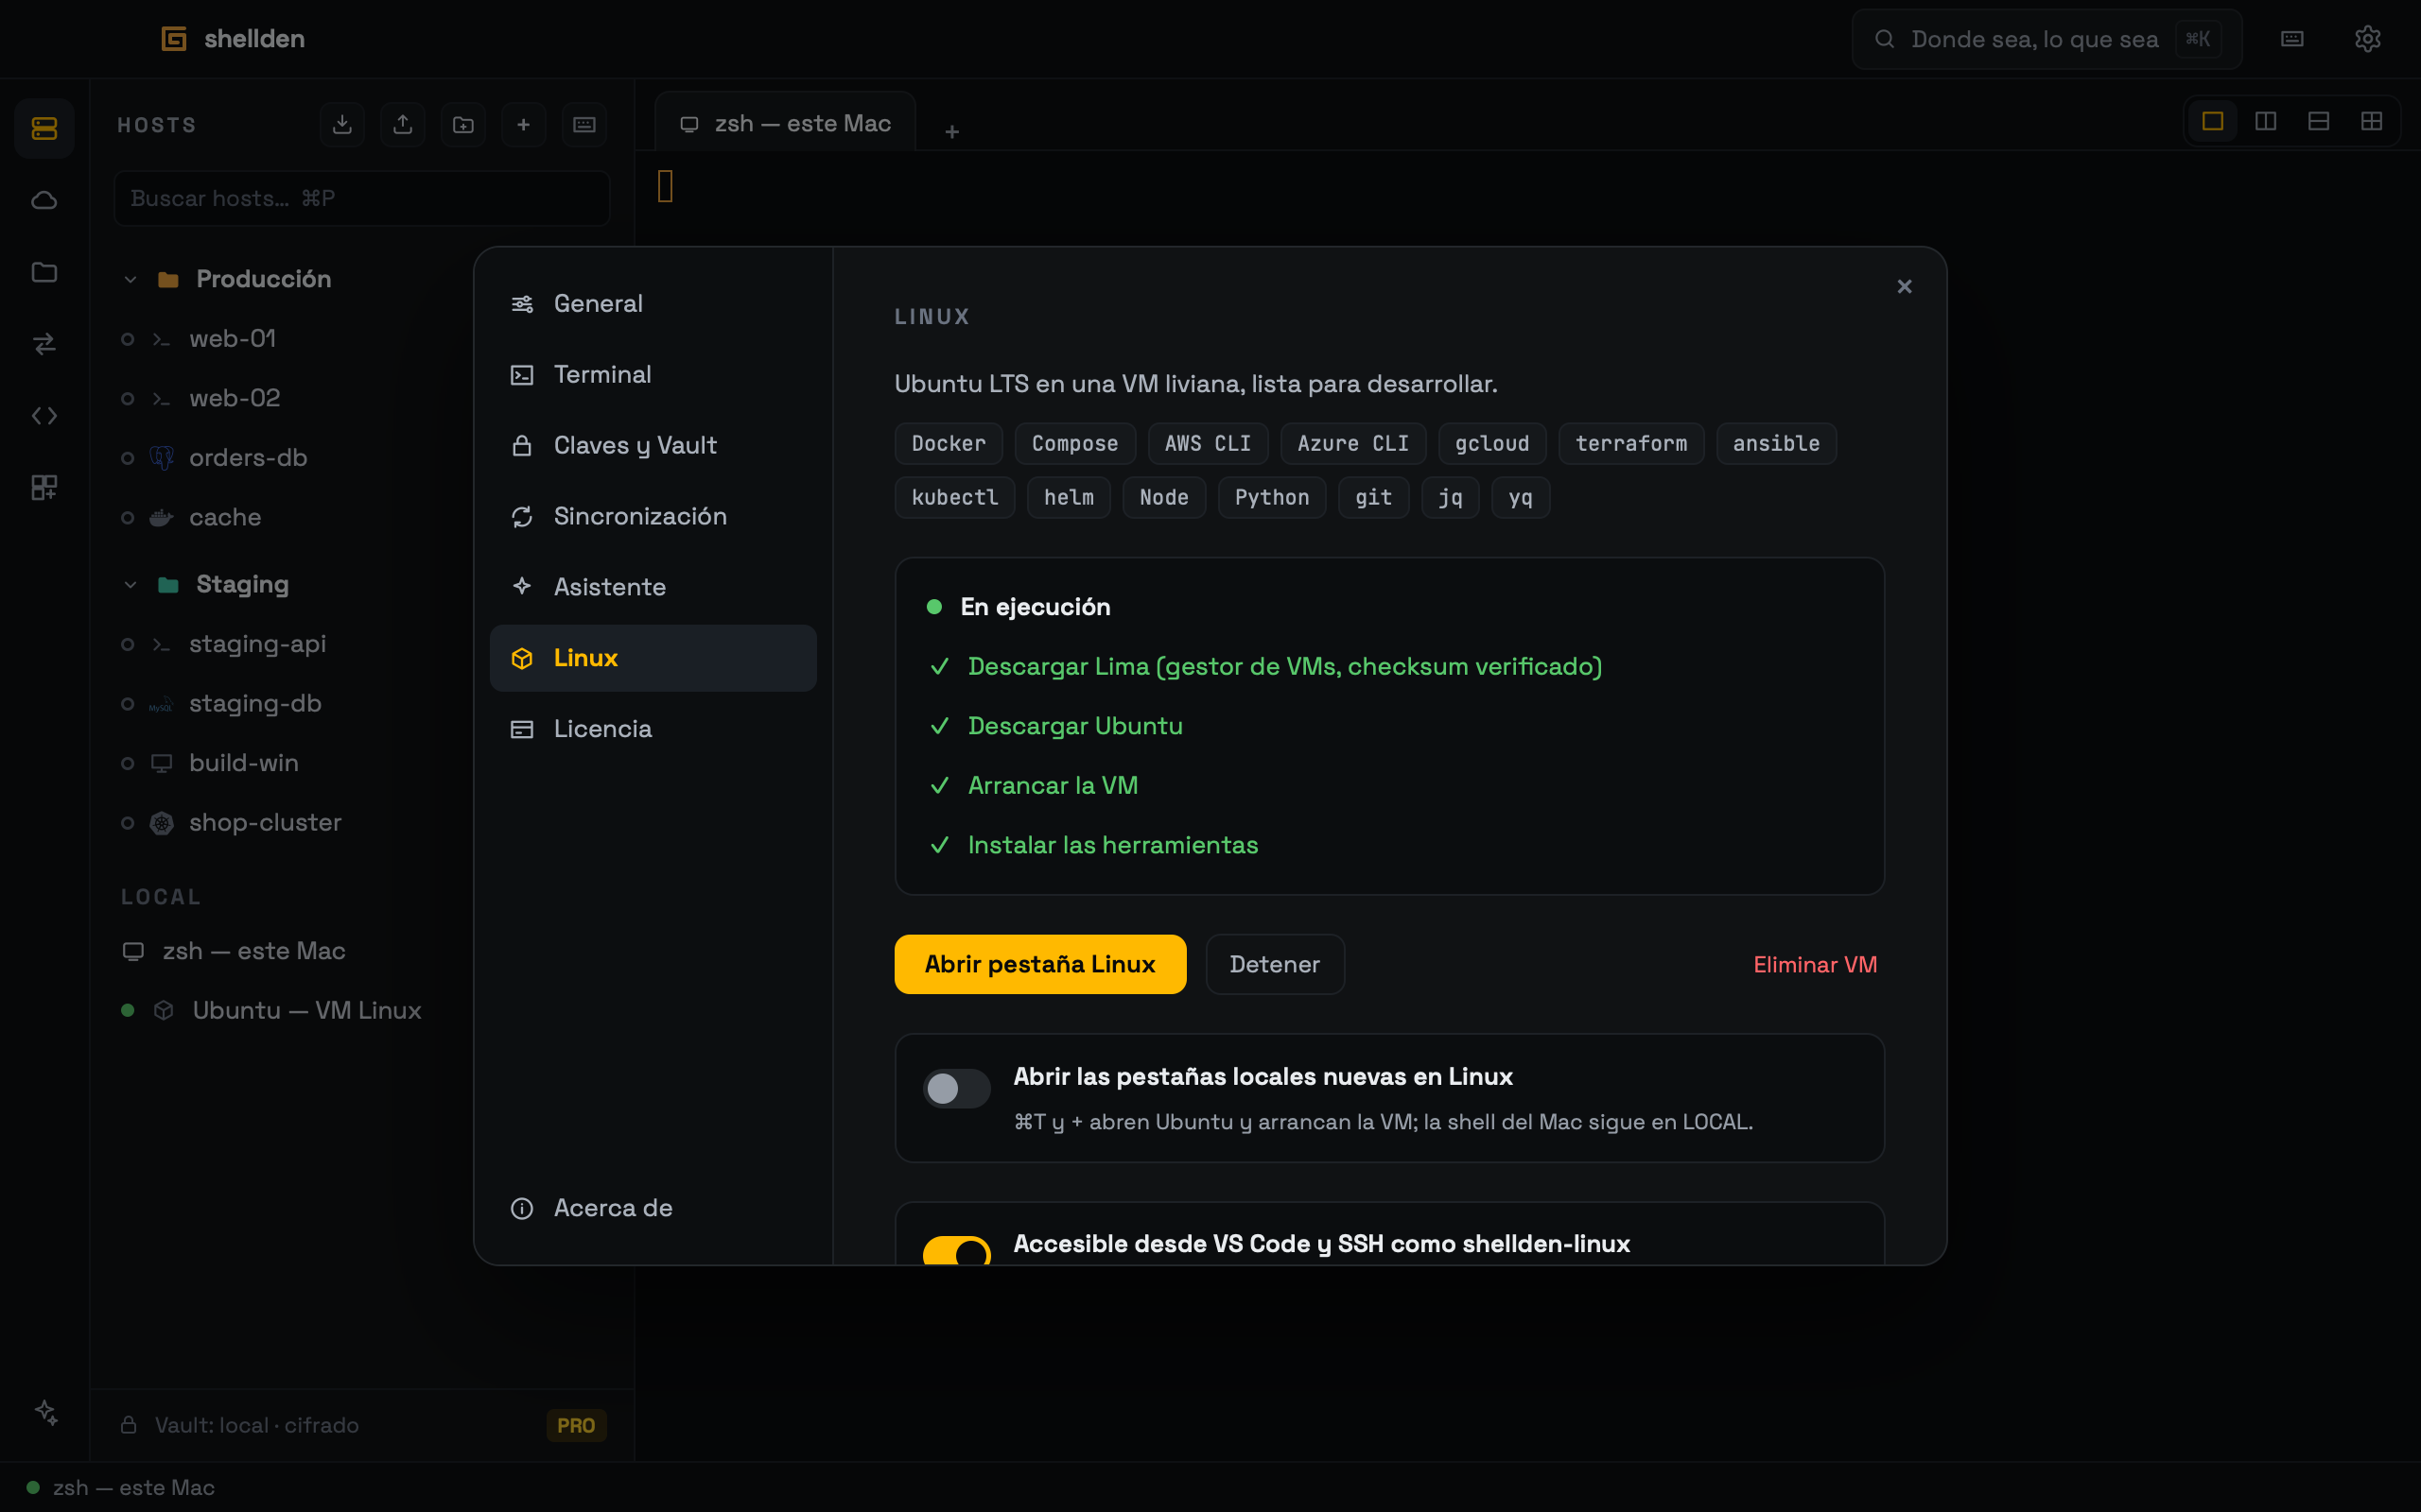Open the code snippets icon in left rail
The width and height of the screenshot is (2421, 1512).
tap(44, 415)
